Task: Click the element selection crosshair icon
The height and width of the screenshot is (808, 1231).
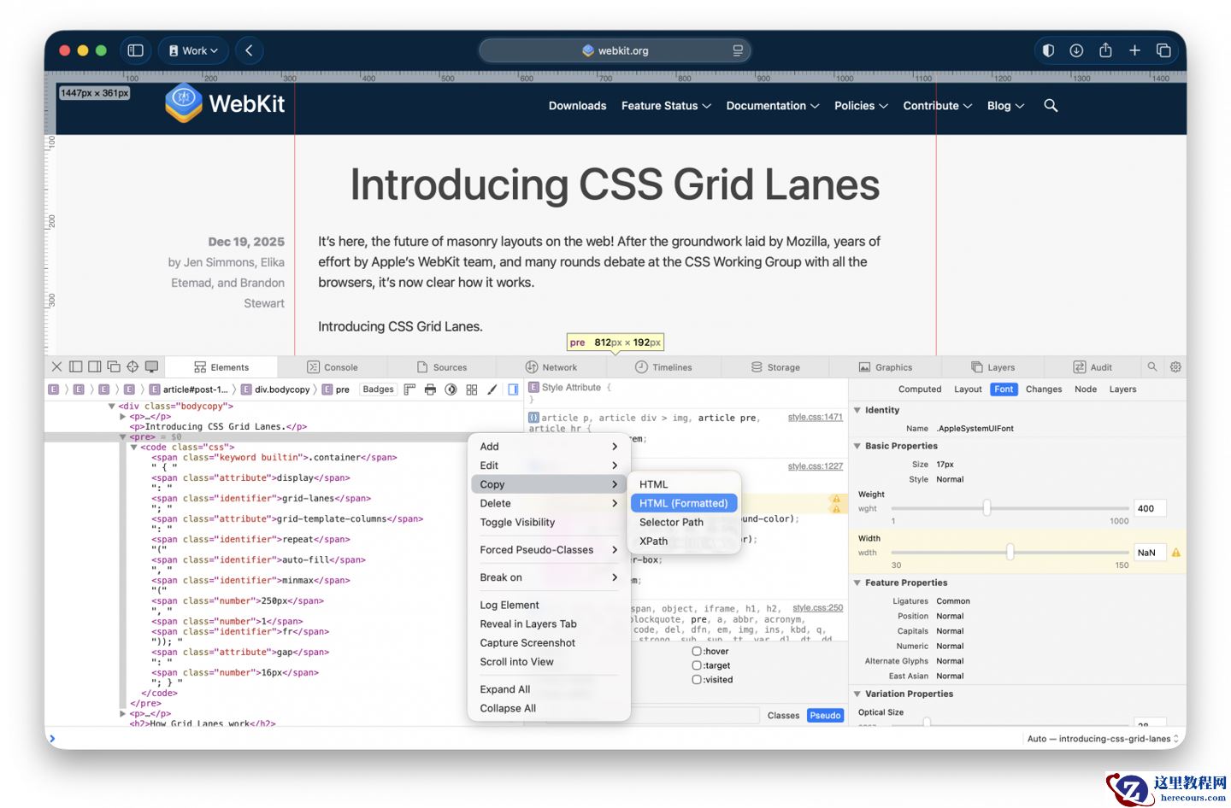Action: click(x=133, y=367)
